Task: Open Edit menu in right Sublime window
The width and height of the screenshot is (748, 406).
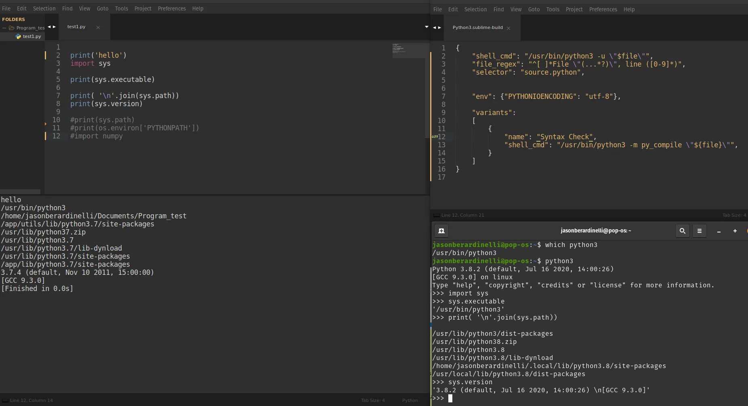Action: click(453, 9)
